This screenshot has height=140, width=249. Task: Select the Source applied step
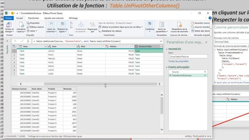pyautogui.click(x=188, y=72)
